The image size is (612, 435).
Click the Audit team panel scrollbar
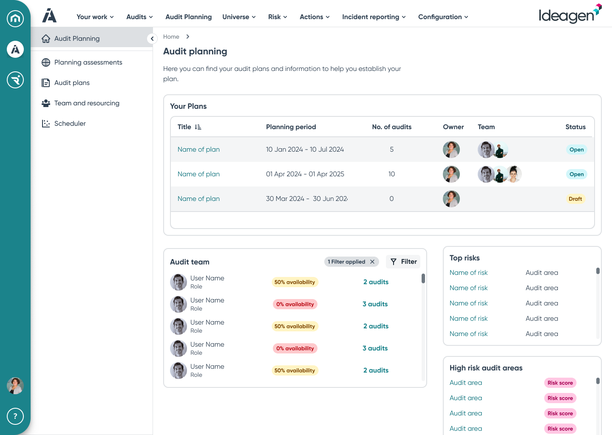[423, 279]
